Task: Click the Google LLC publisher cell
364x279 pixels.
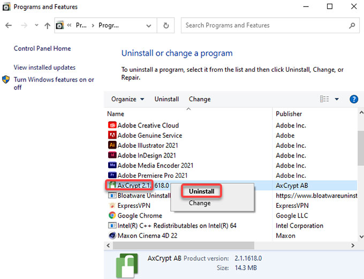Action: 292,215
